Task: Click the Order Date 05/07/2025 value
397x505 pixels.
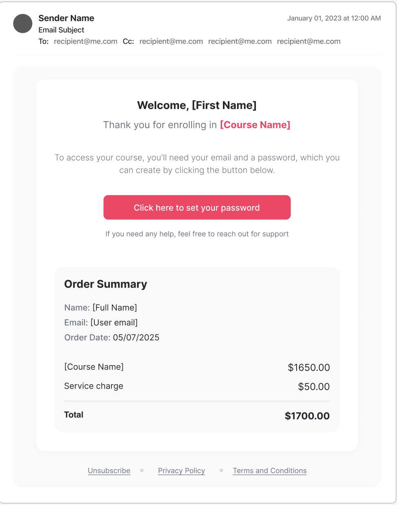Action: coord(136,337)
